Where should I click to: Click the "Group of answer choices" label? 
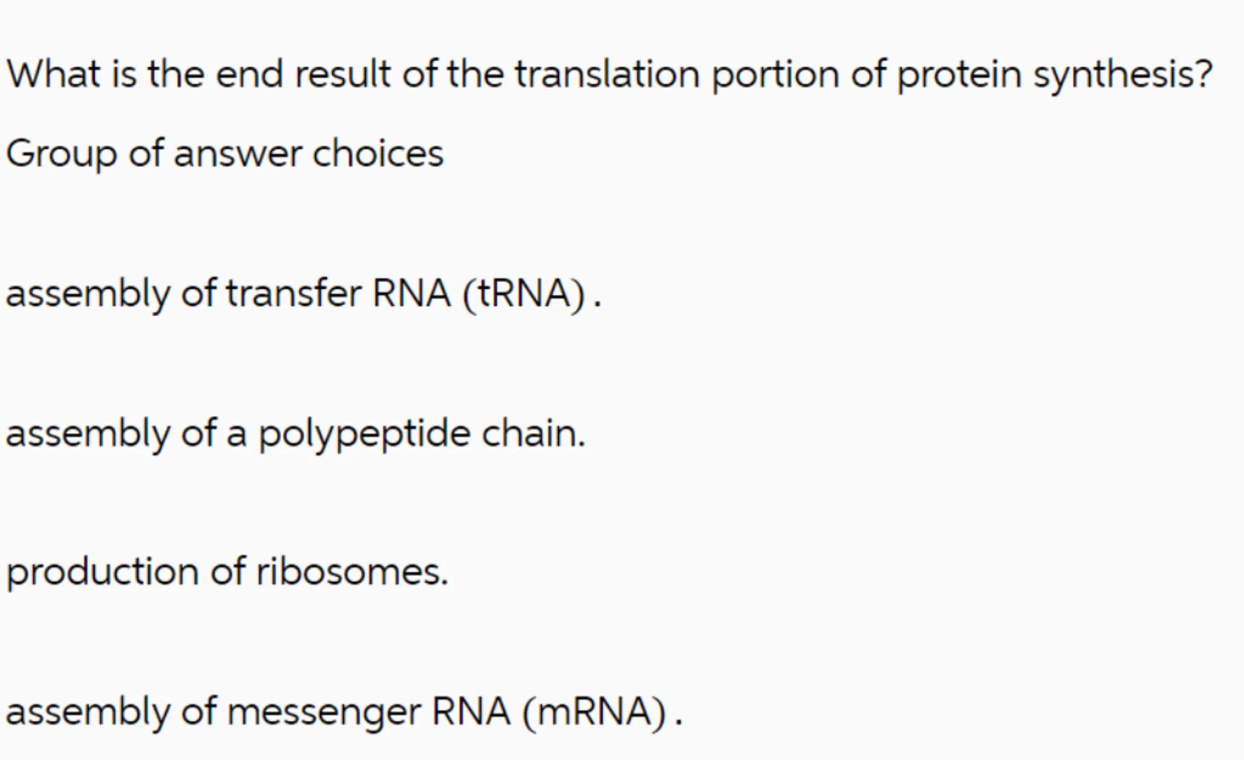point(225,154)
